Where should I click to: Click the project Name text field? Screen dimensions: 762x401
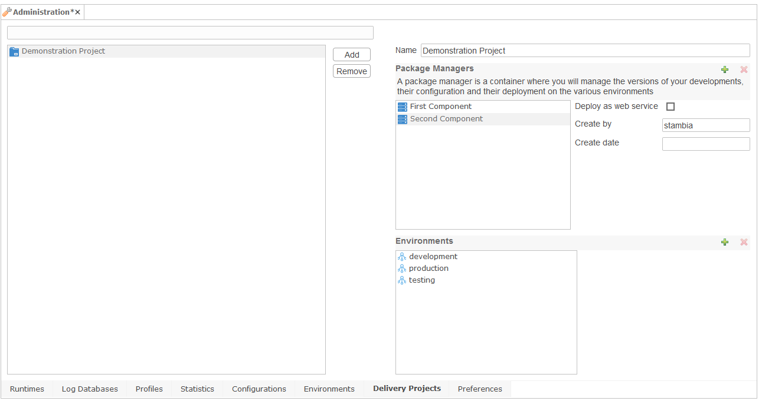[x=585, y=51]
